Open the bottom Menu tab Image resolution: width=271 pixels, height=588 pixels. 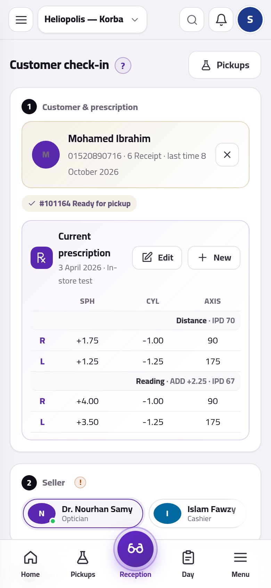(240, 564)
